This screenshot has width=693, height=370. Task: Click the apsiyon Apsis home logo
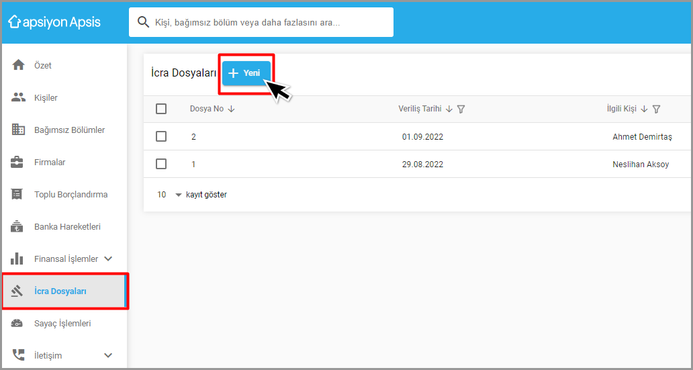click(55, 21)
